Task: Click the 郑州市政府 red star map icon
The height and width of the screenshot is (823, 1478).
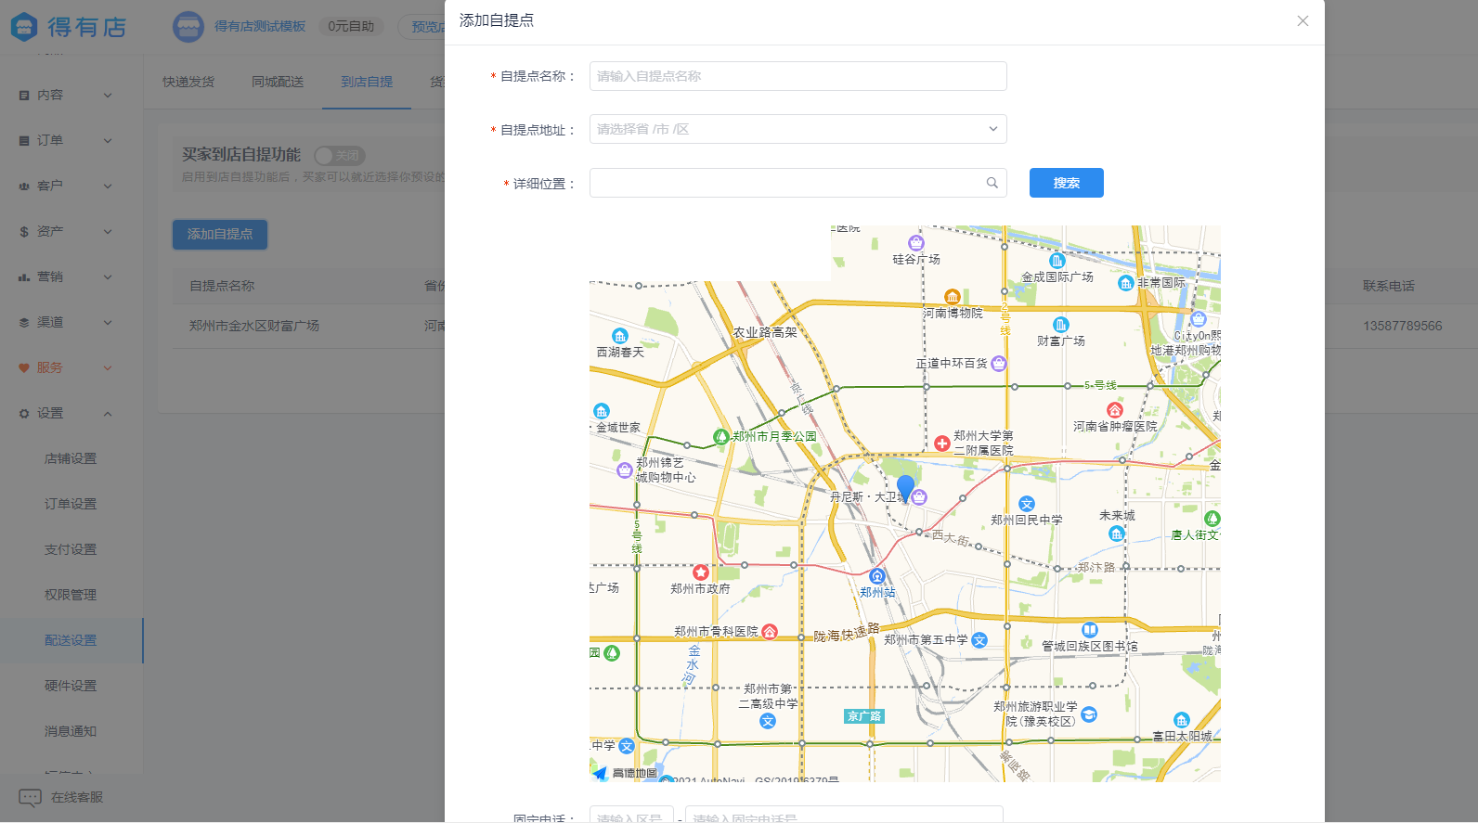Action: [x=701, y=572]
